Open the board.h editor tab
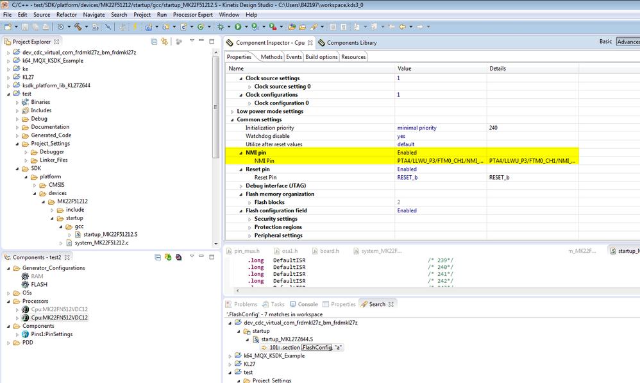640x383 pixels. [x=326, y=251]
